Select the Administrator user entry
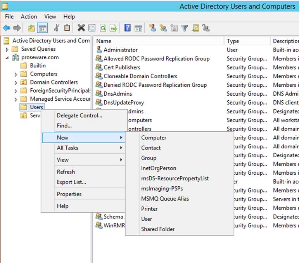 (120, 50)
